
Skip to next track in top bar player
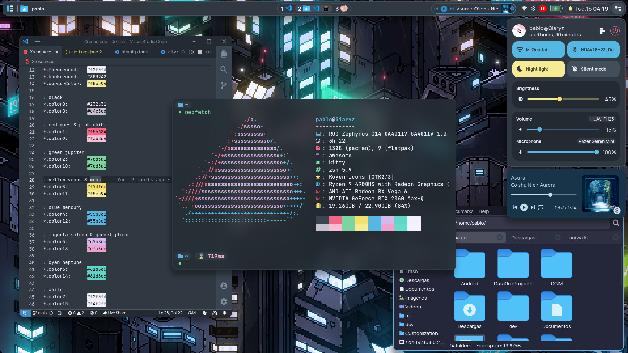coord(452,9)
